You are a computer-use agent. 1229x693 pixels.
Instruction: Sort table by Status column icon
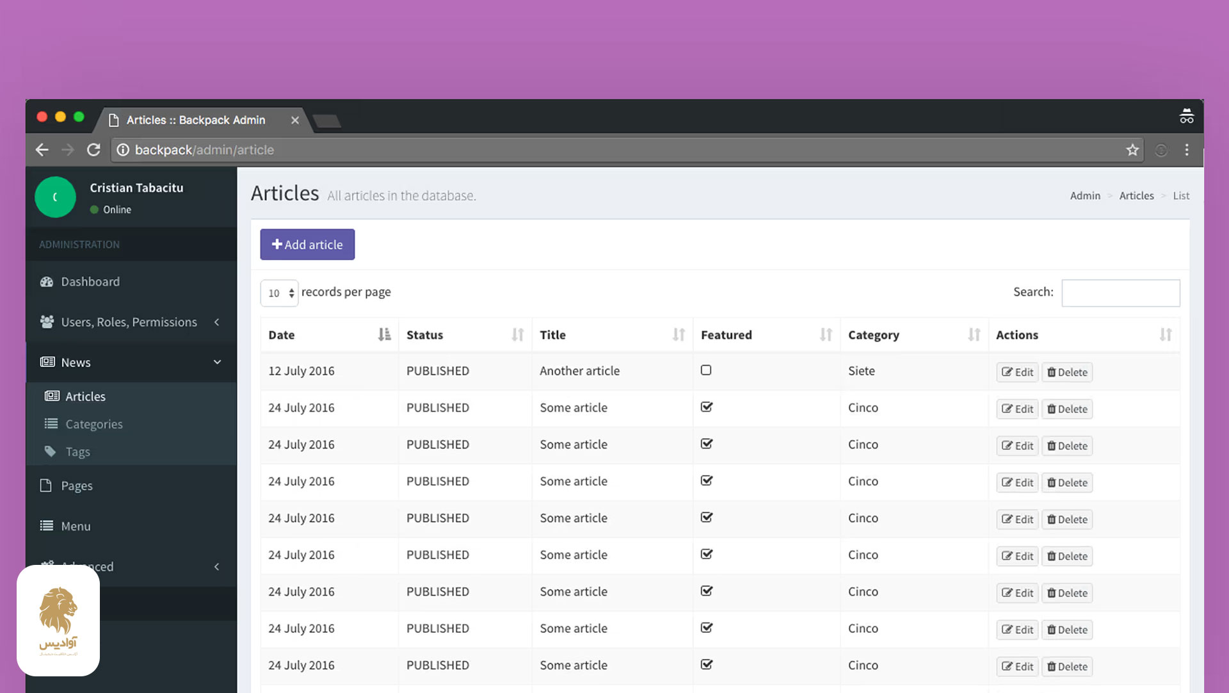coord(518,334)
